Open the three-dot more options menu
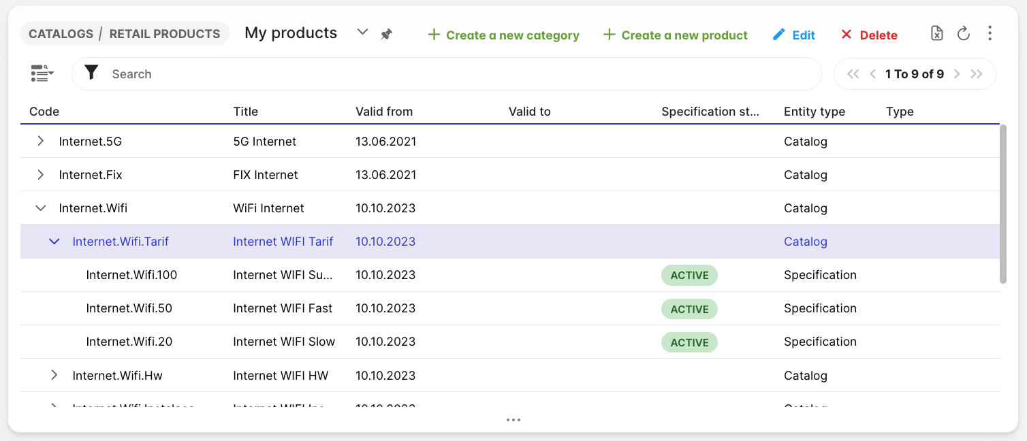This screenshot has width=1027, height=441. pyautogui.click(x=990, y=33)
